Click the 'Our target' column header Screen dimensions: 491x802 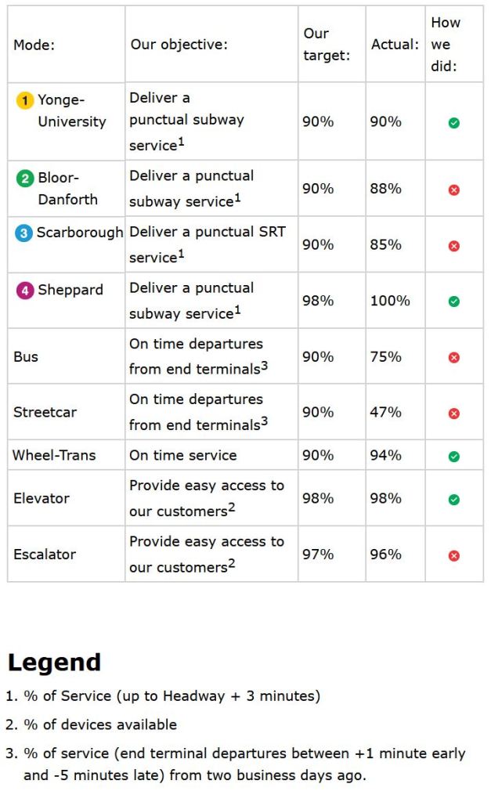pyautogui.click(x=327, y=45)
